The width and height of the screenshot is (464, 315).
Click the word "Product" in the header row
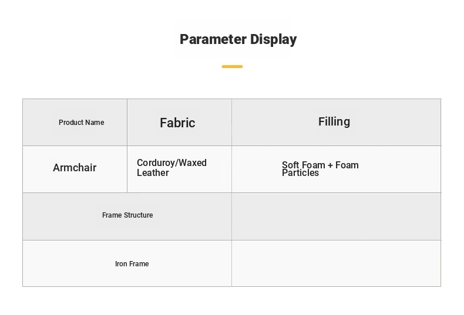(x=70, y=123)
